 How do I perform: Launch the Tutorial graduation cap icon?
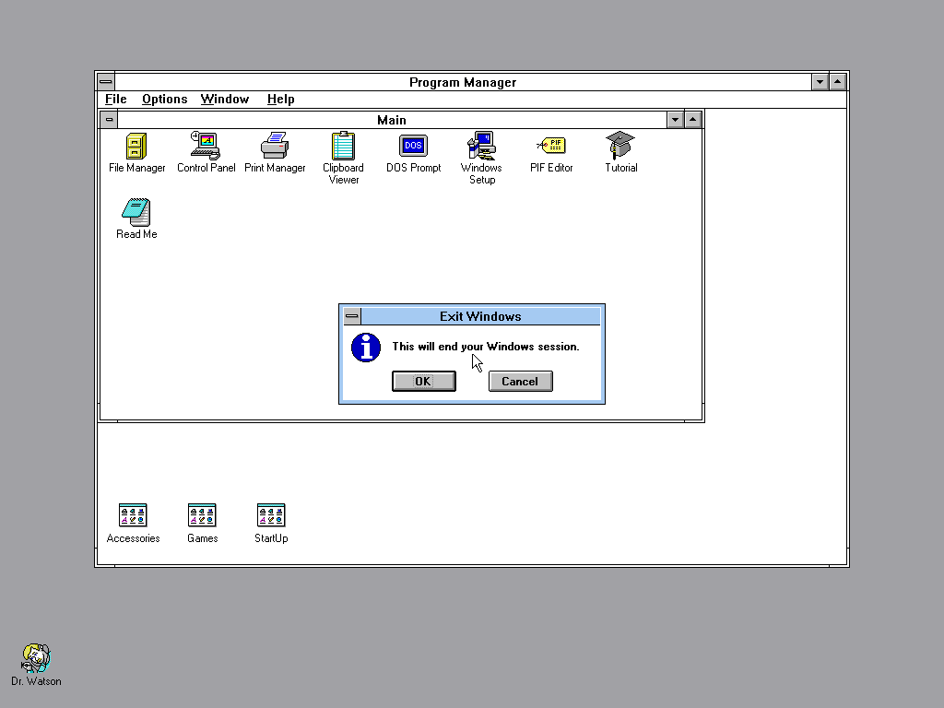(x=620, y=147)
